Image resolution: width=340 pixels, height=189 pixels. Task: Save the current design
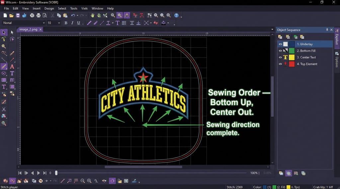18,15
